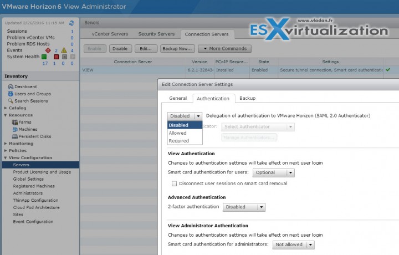
Task: Choose Allowed in the open dropdown list
Action: [x=185, y=133]
